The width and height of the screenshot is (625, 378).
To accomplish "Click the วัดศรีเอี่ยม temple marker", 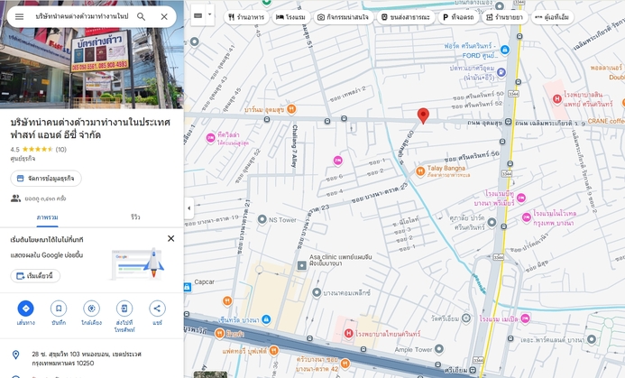I will tap(466, 318).
